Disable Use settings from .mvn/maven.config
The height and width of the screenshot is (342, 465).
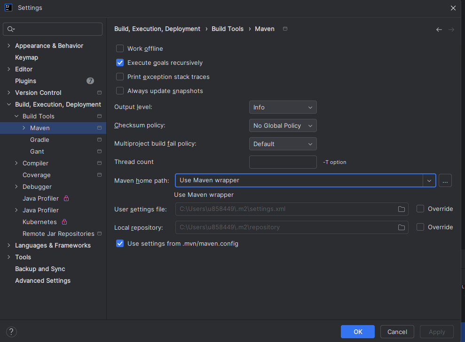[120, 243]
